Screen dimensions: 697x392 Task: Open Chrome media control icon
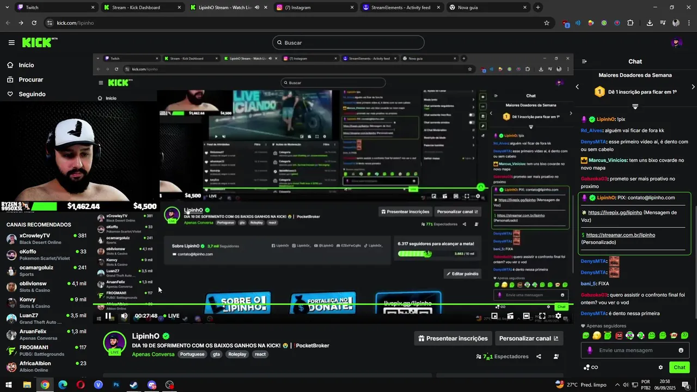click(x=663, y=23)
